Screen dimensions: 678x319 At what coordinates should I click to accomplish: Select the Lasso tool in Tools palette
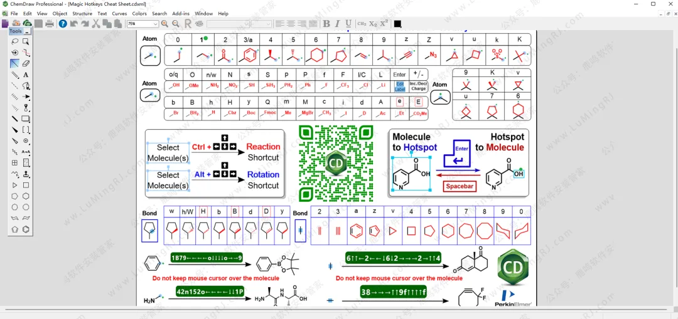[15, 41]
